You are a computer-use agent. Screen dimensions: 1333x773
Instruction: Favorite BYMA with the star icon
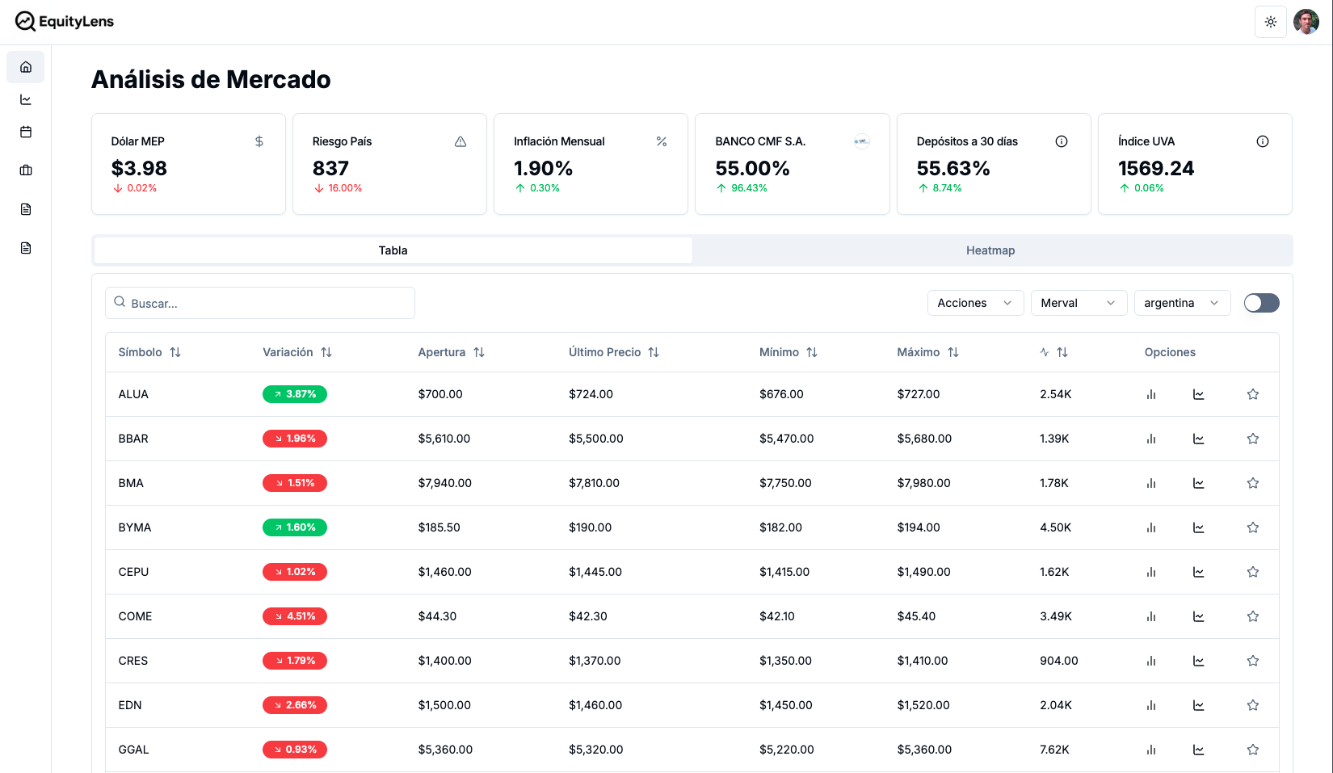(x=1253, y=527)
